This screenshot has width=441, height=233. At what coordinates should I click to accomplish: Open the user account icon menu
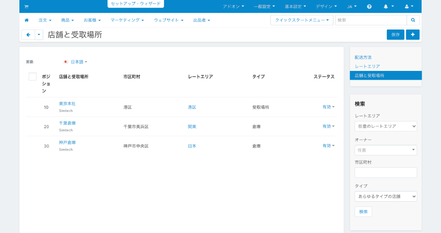coord(409,7)
